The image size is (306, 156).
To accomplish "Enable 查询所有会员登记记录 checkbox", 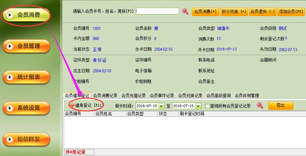I will point(208,106).
